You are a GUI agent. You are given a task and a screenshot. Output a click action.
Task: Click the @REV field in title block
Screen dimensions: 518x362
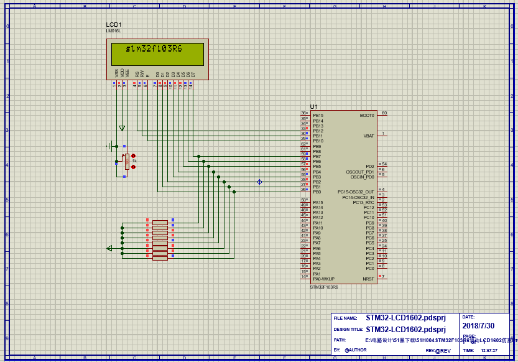(x=443, y=351)
